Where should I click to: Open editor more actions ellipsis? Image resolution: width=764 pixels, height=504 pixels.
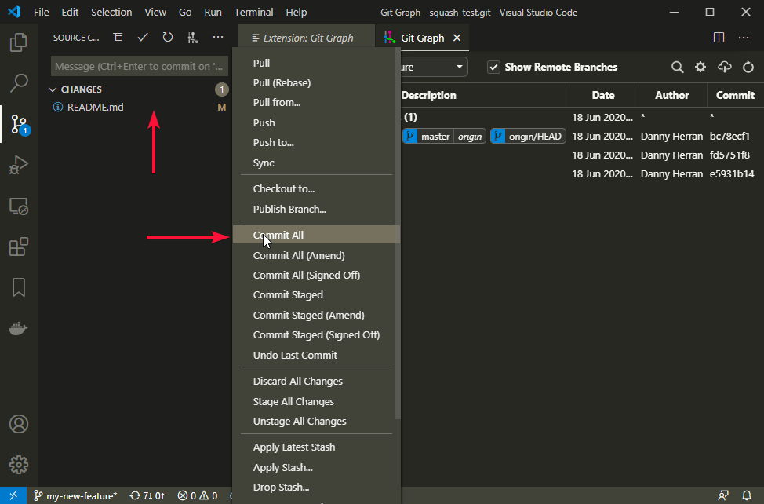tap(744, 38)
